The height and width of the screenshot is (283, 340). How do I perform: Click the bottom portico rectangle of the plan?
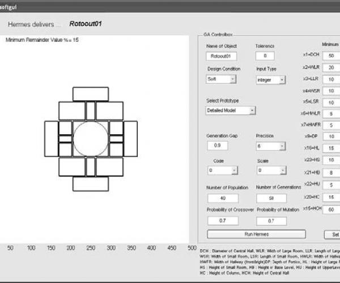[91, 184]
